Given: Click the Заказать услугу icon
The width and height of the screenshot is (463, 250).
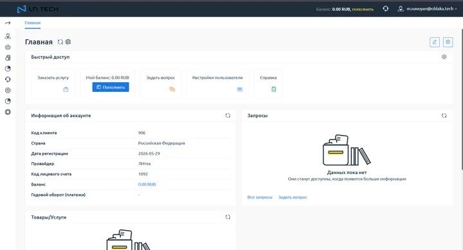Looking at the screenshot, I should click(66, 89).
